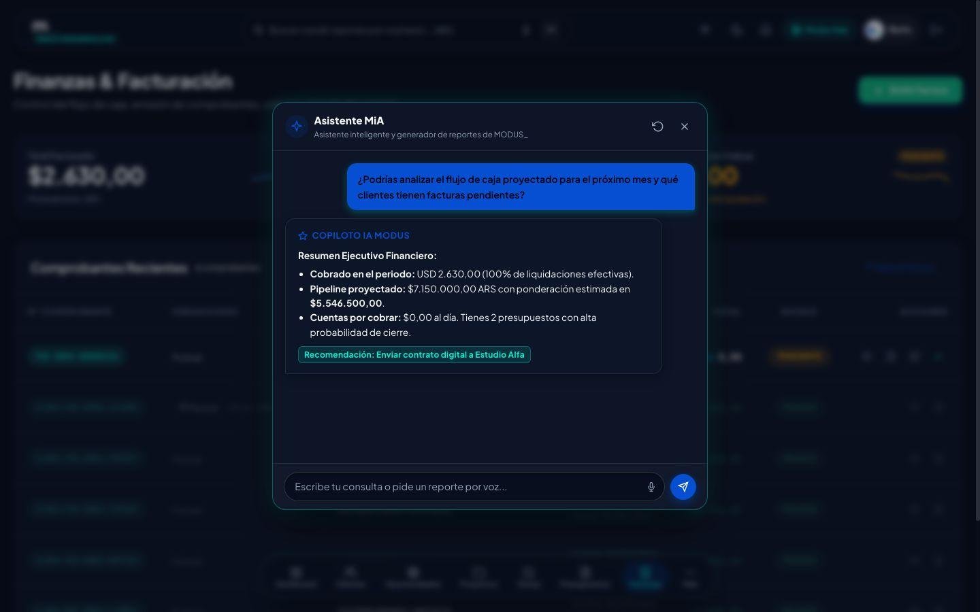The image size is (980, 612).
Task: Click the 'Cuentas por cobrar:' label
Action: coord(355,318)
